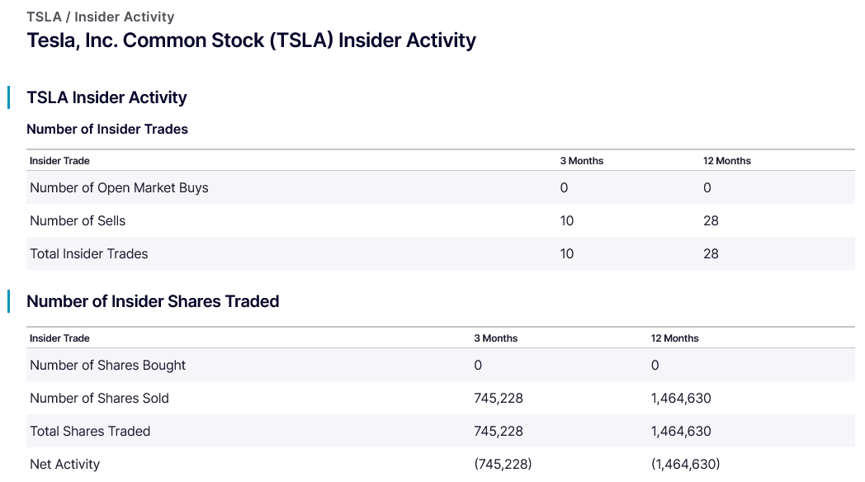Screen dimensions: 865x482
Task: Click the 3-month value for Shares Bought
Action: pos(478,365)
